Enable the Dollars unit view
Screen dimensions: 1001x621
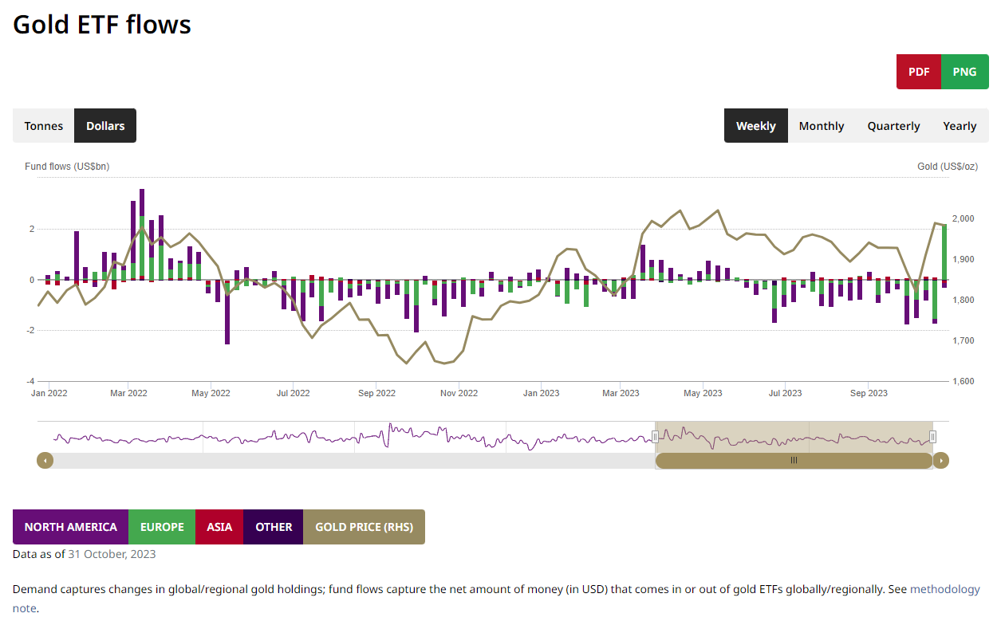tap(104, 125)
